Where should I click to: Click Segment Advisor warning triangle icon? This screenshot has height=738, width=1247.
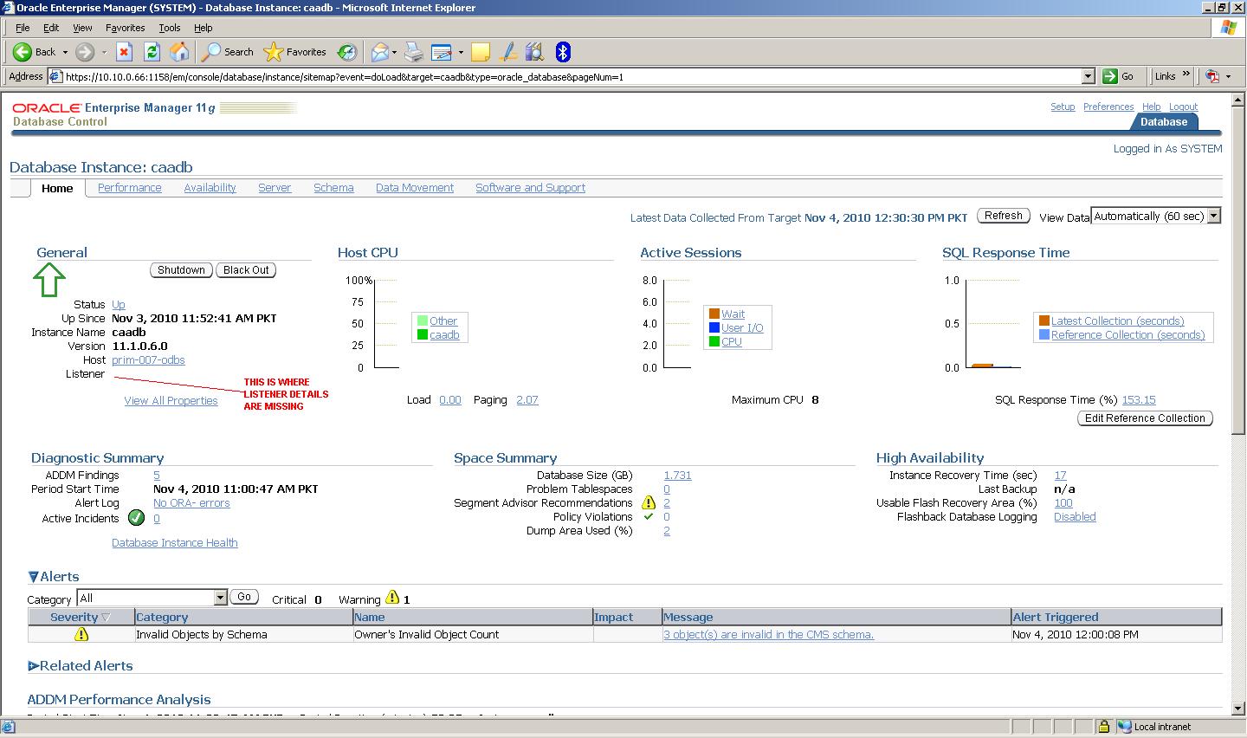pyautogui.click(x=648, y=502)
